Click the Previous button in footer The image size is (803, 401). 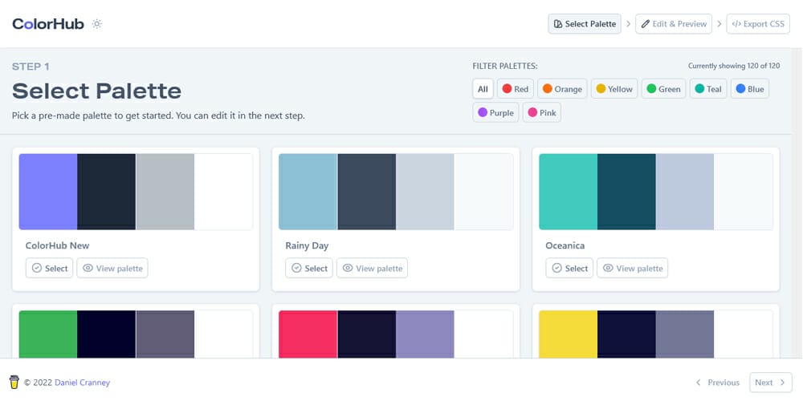pyautogui.click(x=717, y=383)
